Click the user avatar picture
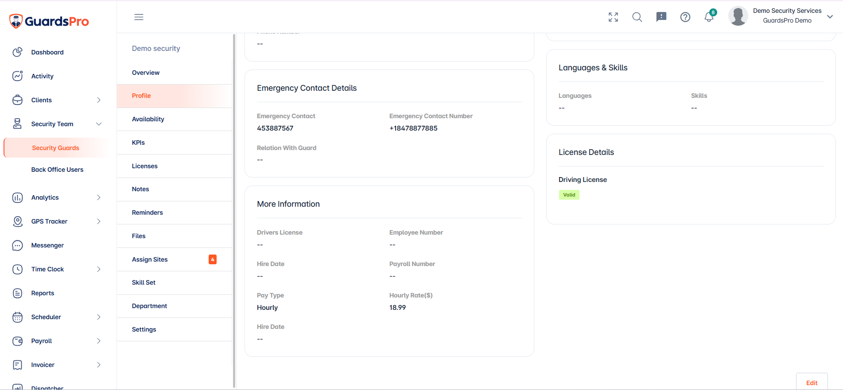Viewport: 843px width, 390px height. pos(738,16)
